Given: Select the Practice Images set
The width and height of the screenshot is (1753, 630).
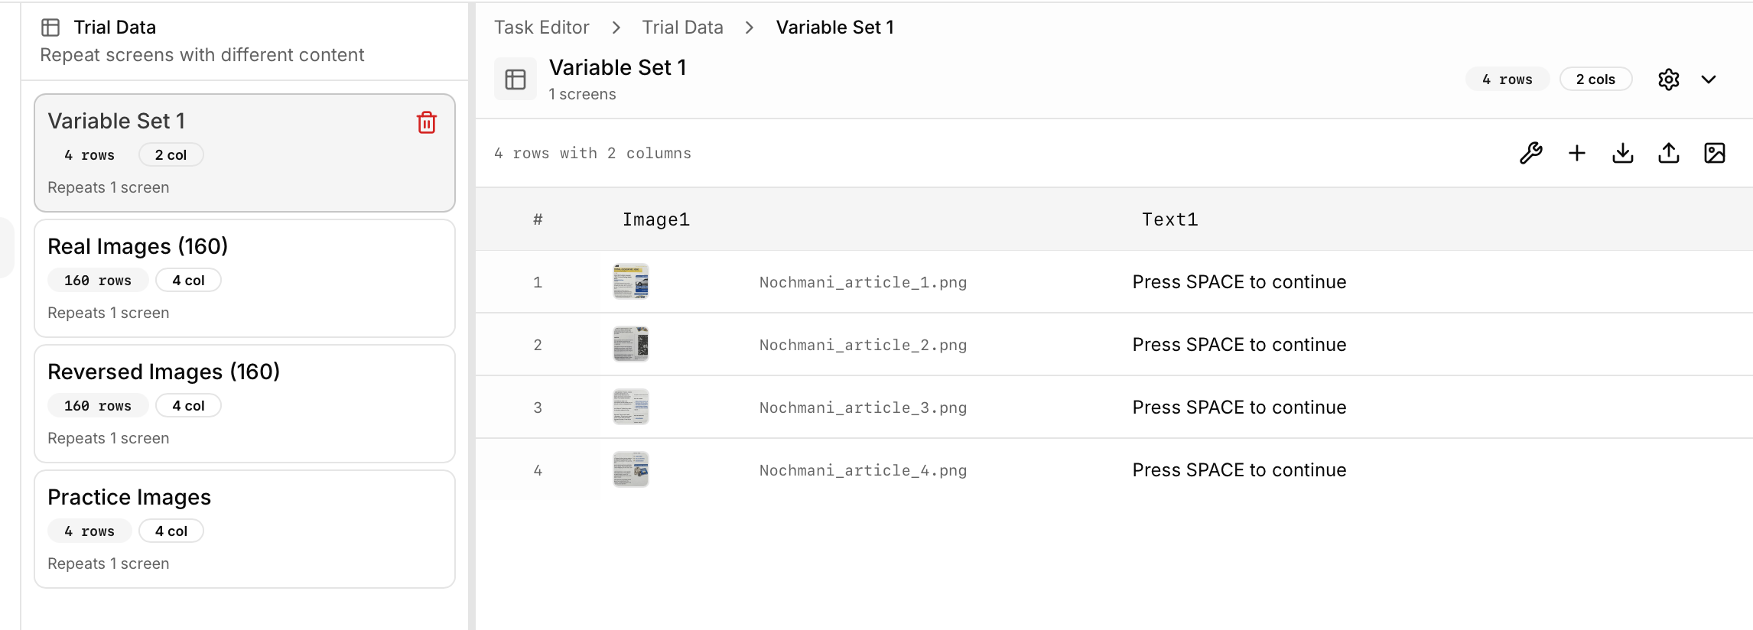Looking at the screenshot, I should (129, 497).
